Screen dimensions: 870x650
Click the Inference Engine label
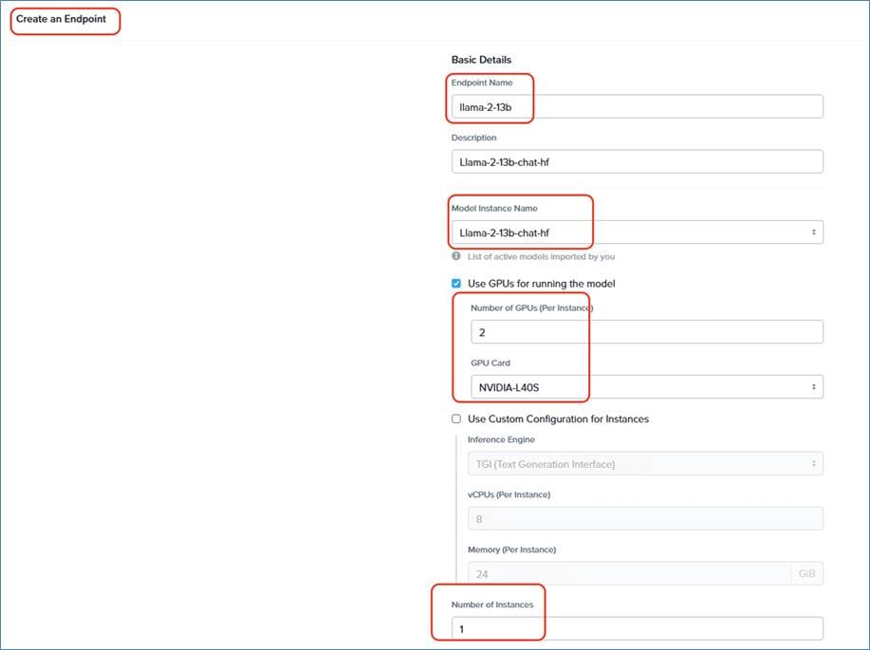coord(501,439)
